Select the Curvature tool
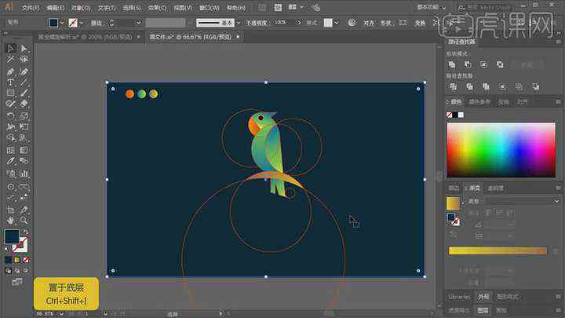The image size is (565, 318). pyautogui.click(x=24, y=71)
